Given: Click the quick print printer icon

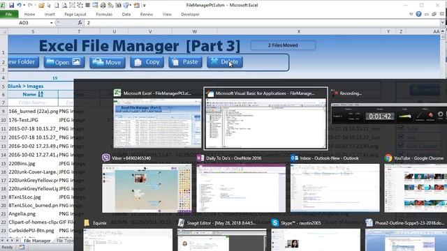Looking at the screenshot, I should point(103,5).
